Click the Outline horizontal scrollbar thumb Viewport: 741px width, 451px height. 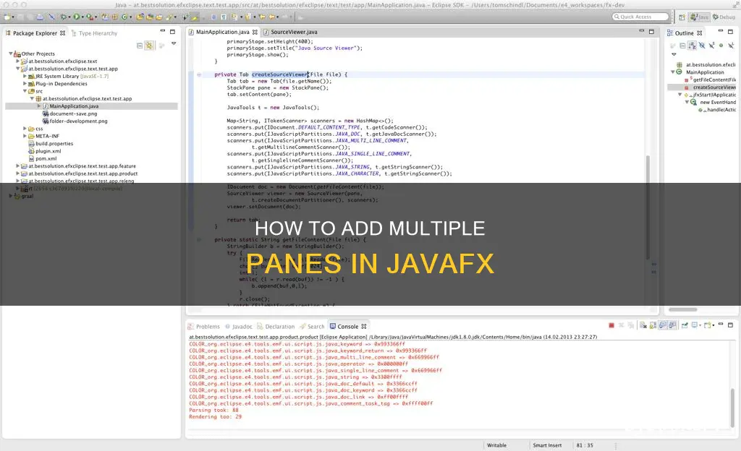coord(683,309)
